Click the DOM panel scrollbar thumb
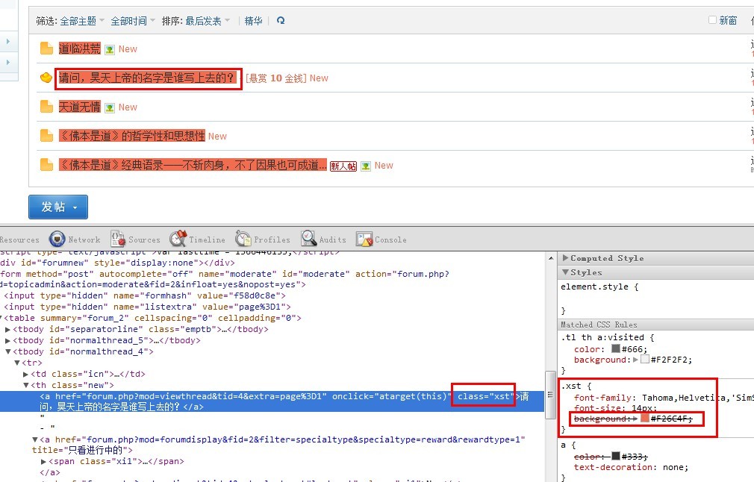This screenshot has width=754, height=482. (551, 395)
